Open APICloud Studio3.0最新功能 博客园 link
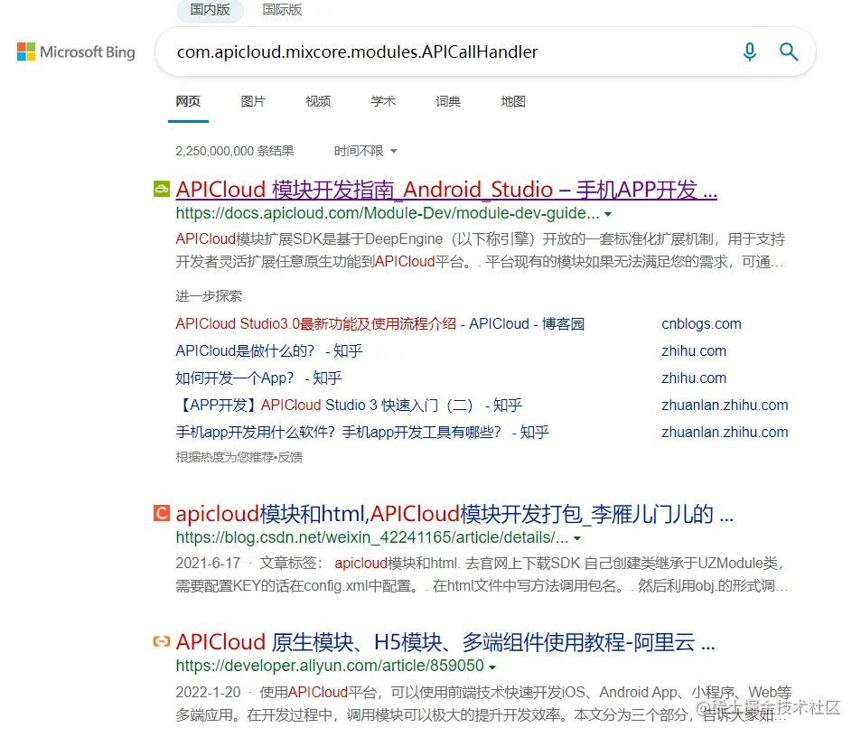This screenshot has height=737, width=861. pos(380,323)
